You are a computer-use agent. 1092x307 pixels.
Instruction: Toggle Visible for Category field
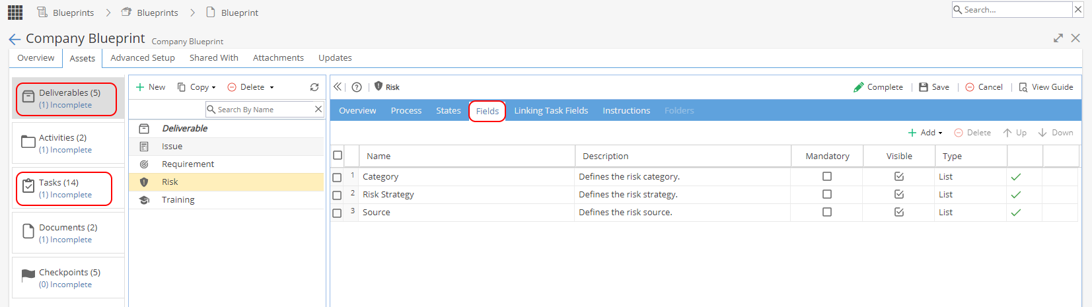pyautogui.click(x=899, y=176)
